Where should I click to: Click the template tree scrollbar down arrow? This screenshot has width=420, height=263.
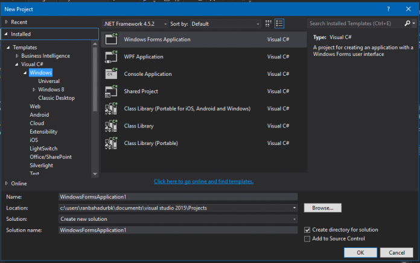95,174
